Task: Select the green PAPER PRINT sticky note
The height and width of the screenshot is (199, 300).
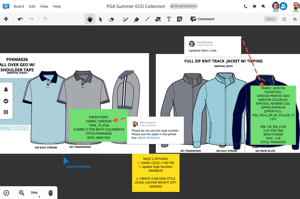Action: (x=99, y=125)
